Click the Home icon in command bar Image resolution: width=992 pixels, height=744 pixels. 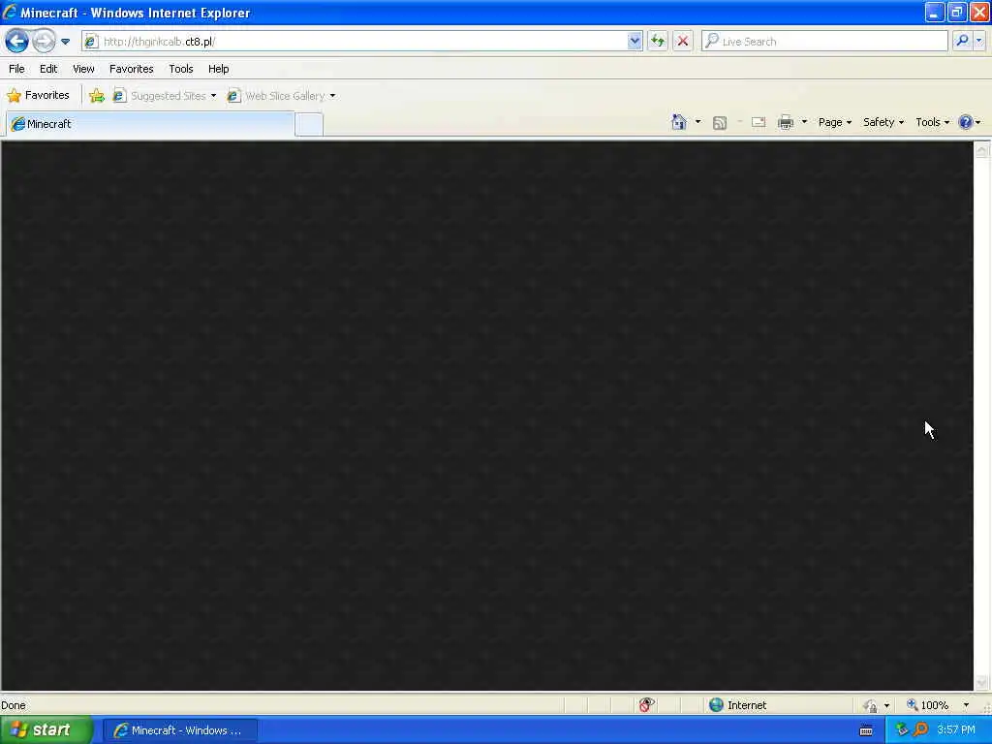coord(679,122)
